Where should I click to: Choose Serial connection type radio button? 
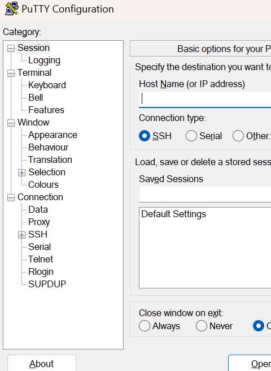click(191, 136)
